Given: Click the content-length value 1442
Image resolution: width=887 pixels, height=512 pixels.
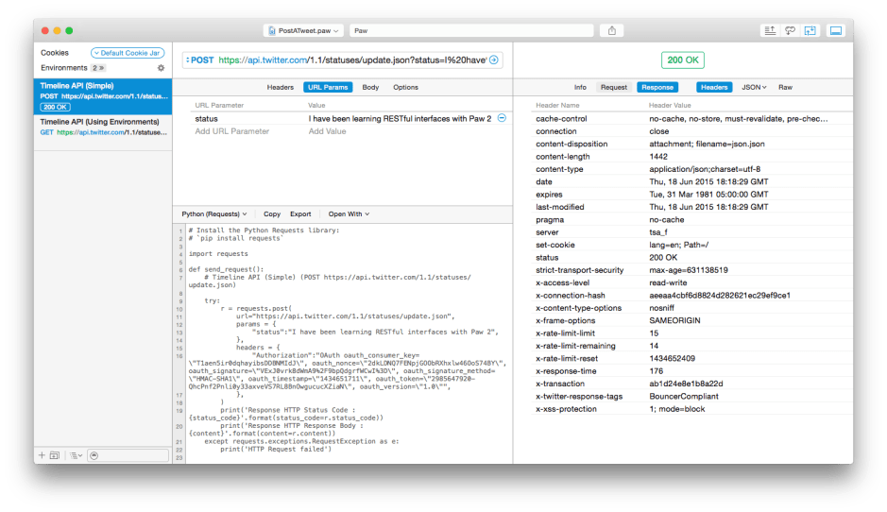Looking at the screenshot, I should point(657,157).
